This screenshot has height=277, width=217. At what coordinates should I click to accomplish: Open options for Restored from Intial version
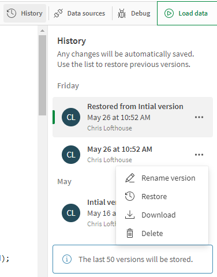199,117
